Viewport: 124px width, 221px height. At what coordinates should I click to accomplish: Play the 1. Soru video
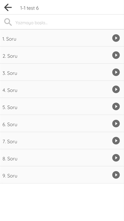point(116,38)
